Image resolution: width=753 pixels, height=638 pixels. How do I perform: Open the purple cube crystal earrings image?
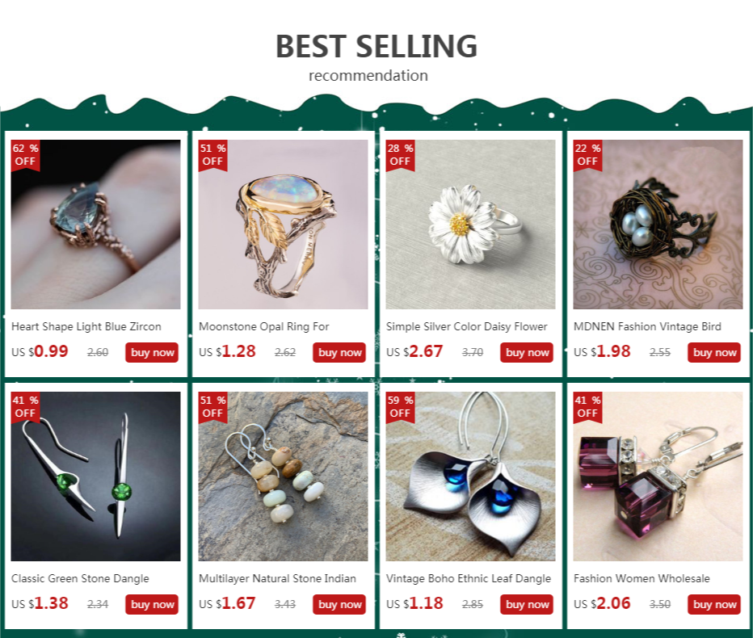(658, 476)
